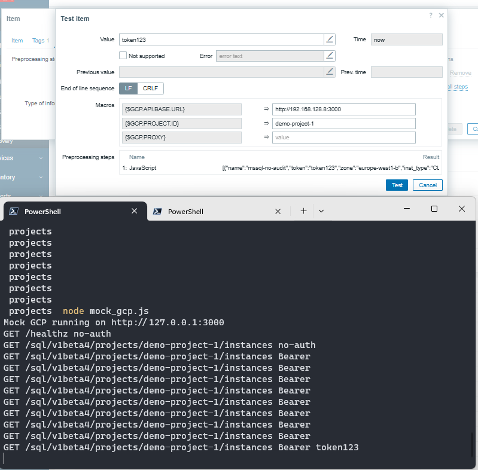Image resolution: width=478 pixels, height=470 pixels.
Task: Close the second PowerShell tab
Action: pyautogui.click(x=278, y=211)
